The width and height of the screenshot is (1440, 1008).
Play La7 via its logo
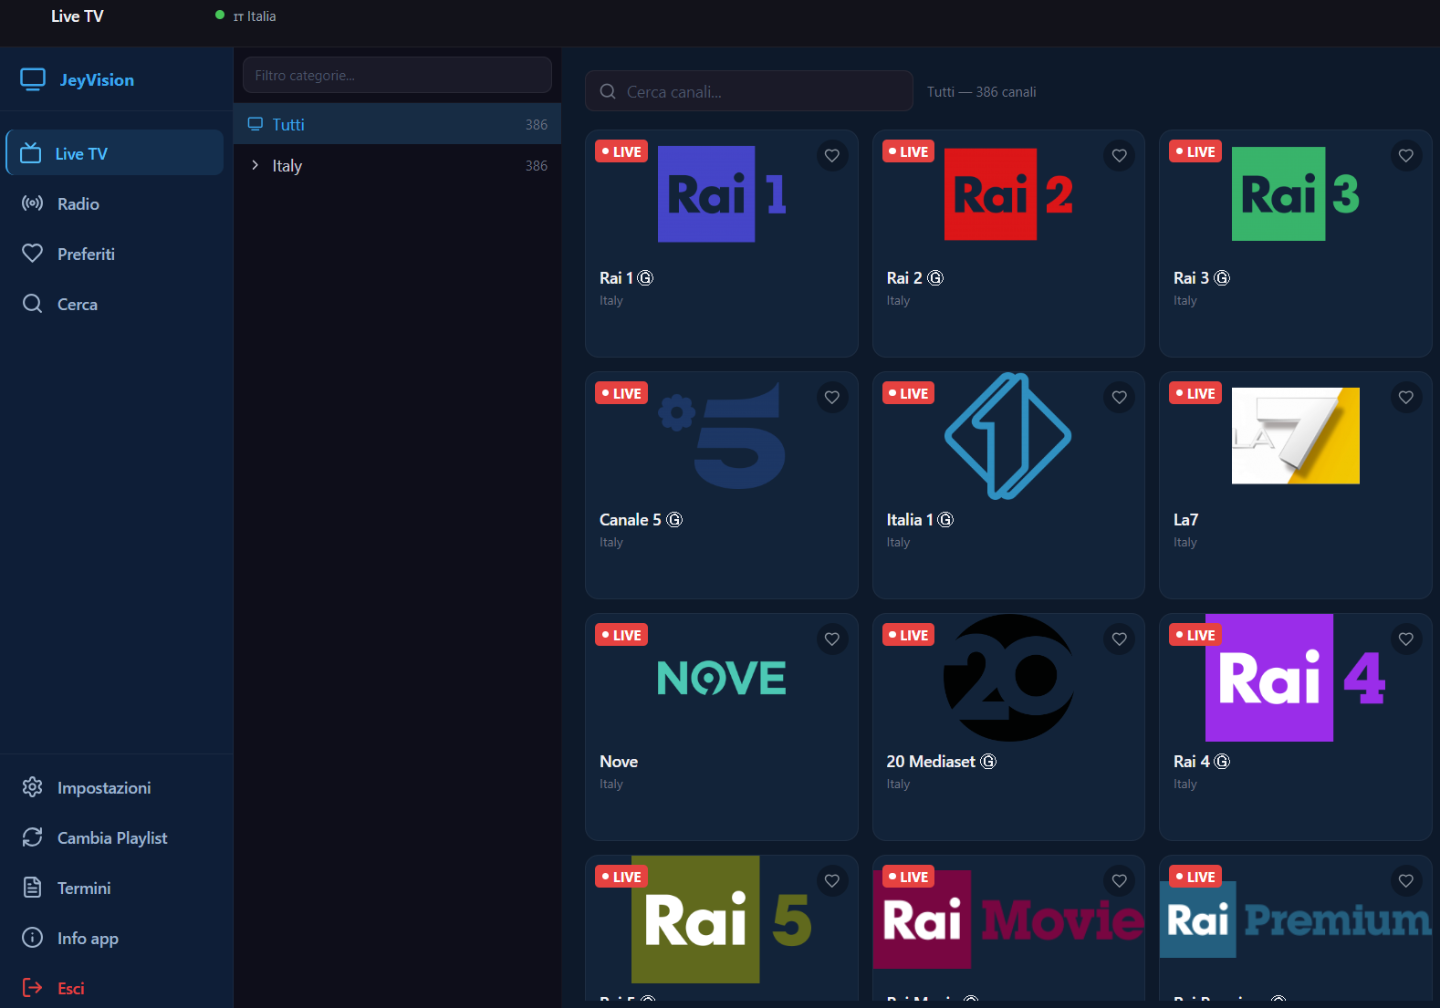pyautogui.click(x=1296, y=436)
